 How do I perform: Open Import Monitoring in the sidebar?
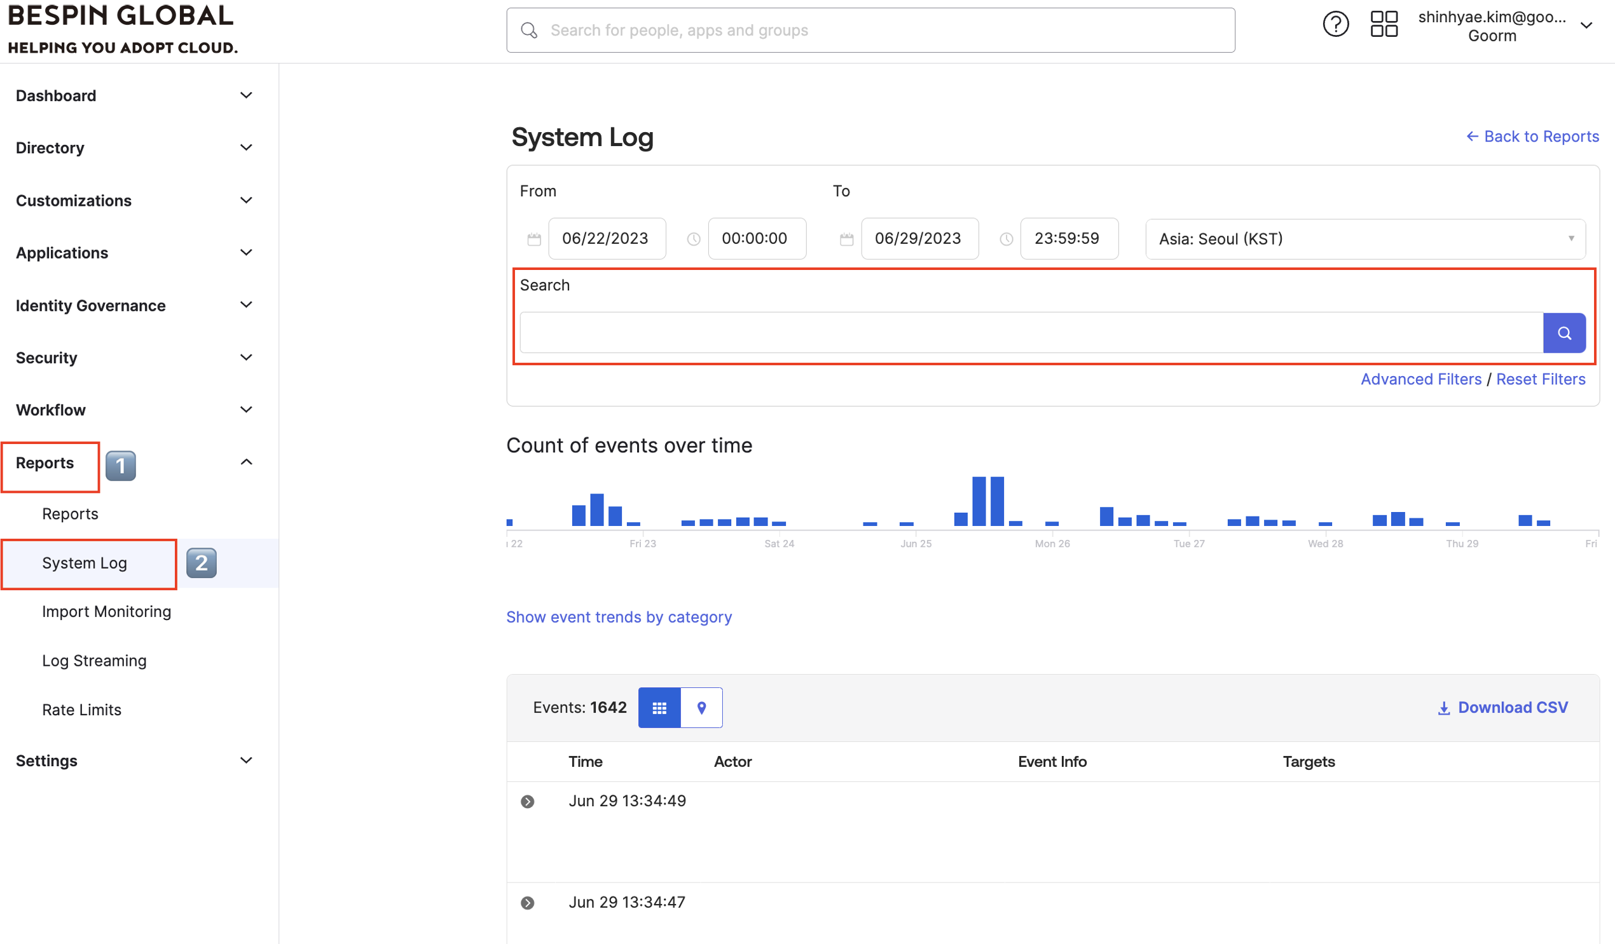click(x=106, y=612)
